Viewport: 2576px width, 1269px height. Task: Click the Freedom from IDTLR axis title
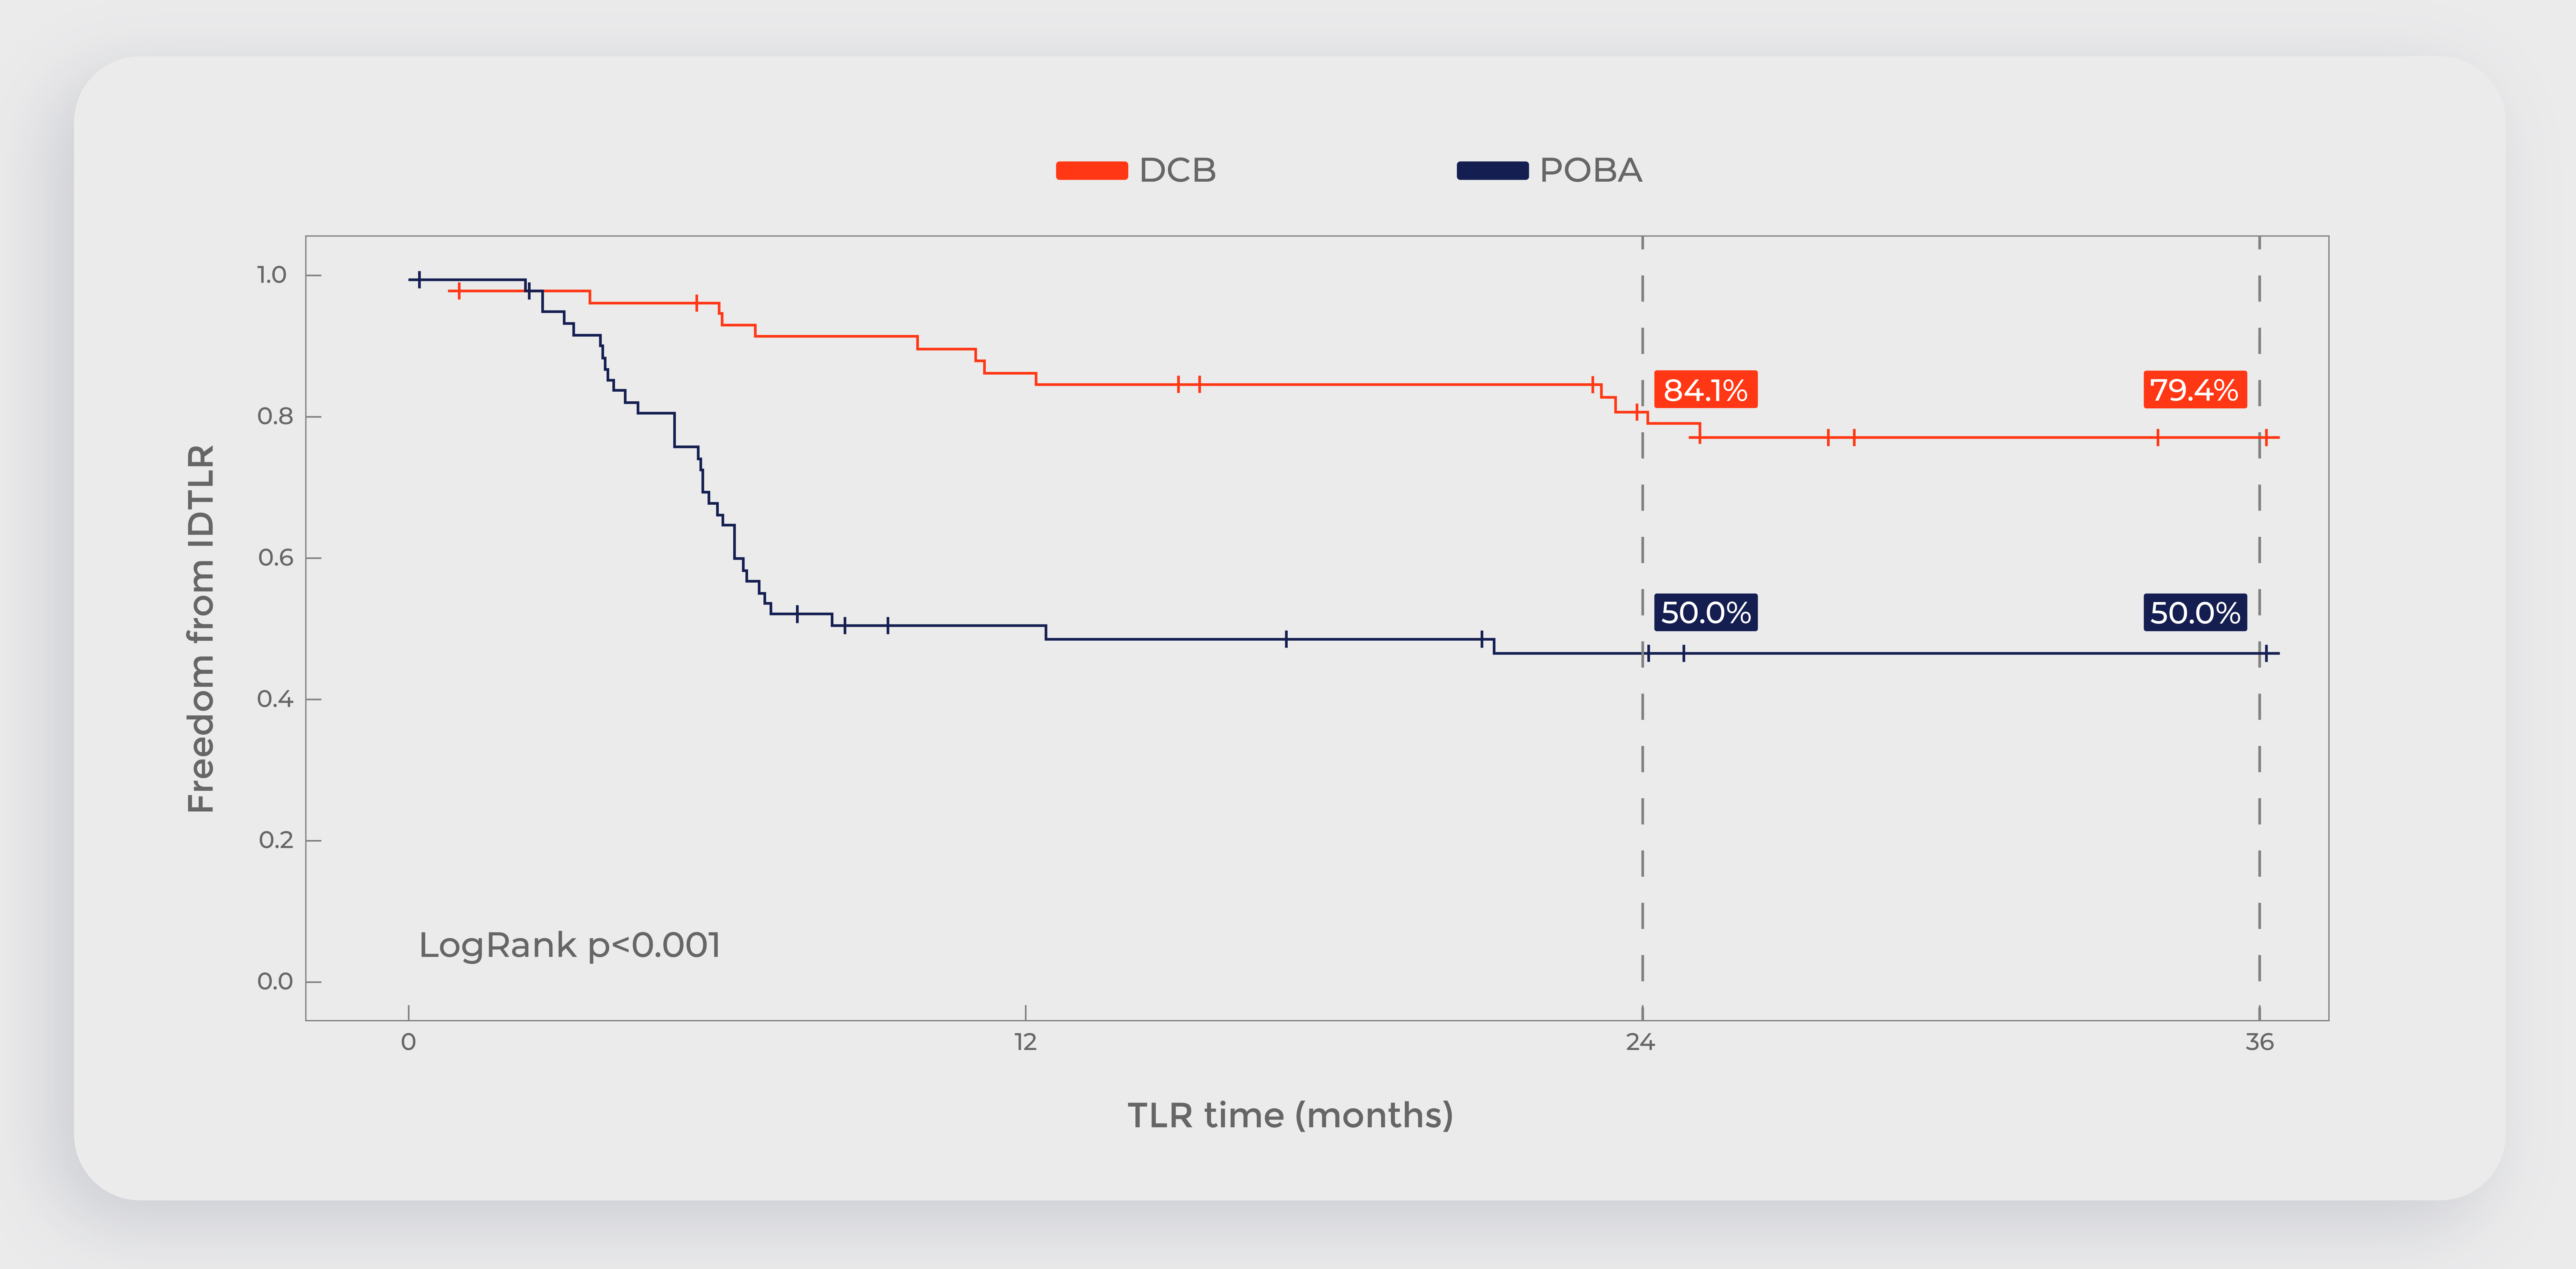(x=201, y=629)
